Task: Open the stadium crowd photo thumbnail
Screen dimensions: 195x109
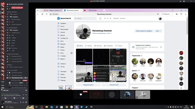Action: (118, 74)
